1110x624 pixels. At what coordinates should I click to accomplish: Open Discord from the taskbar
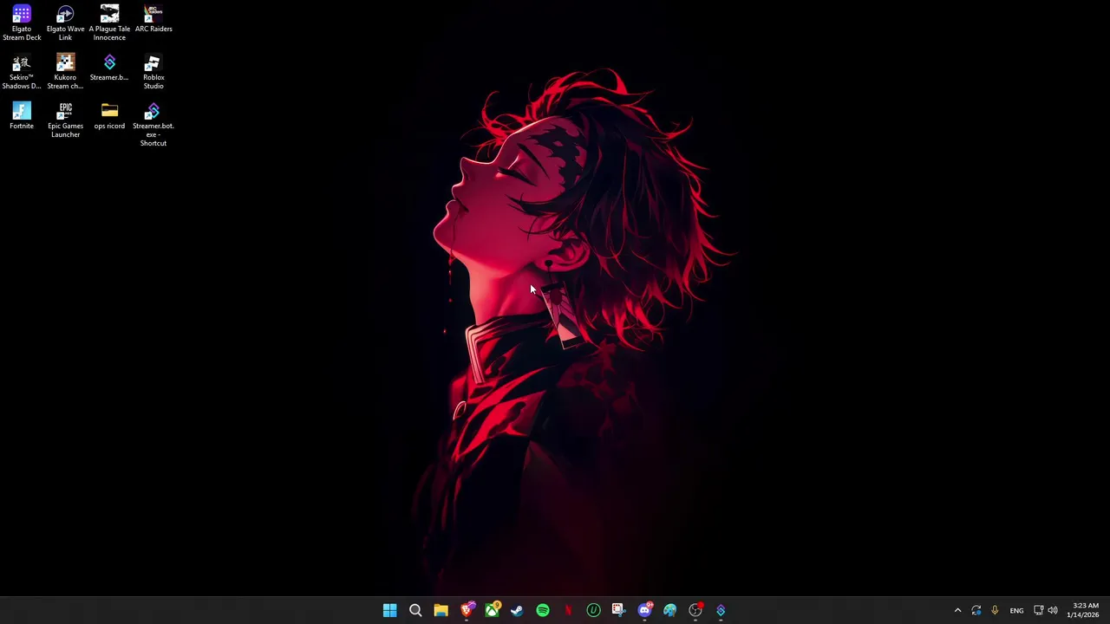[x=644, y=611]
